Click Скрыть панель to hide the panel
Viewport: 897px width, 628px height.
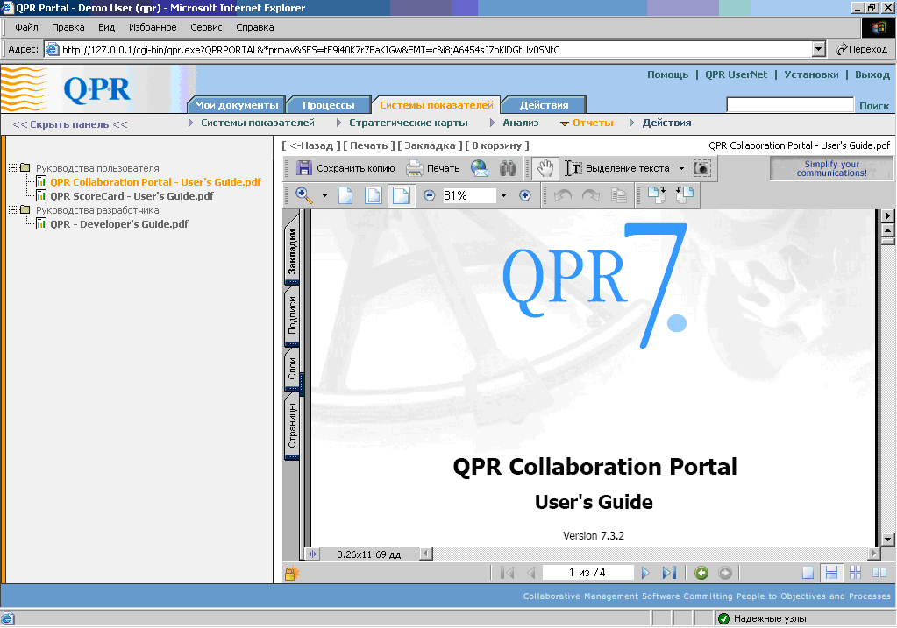70,124
